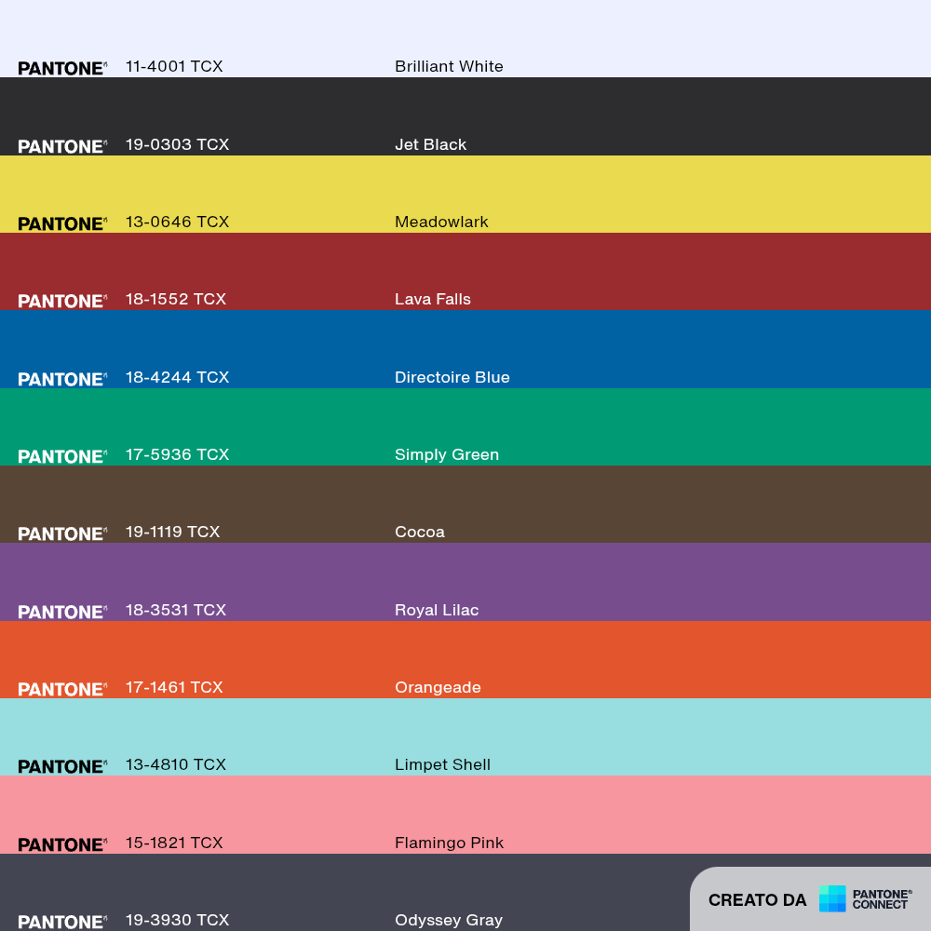Viewport: 931px width, 931px height.
Task: Click the code '13-0646 TCX'
Action: point(178,223)
